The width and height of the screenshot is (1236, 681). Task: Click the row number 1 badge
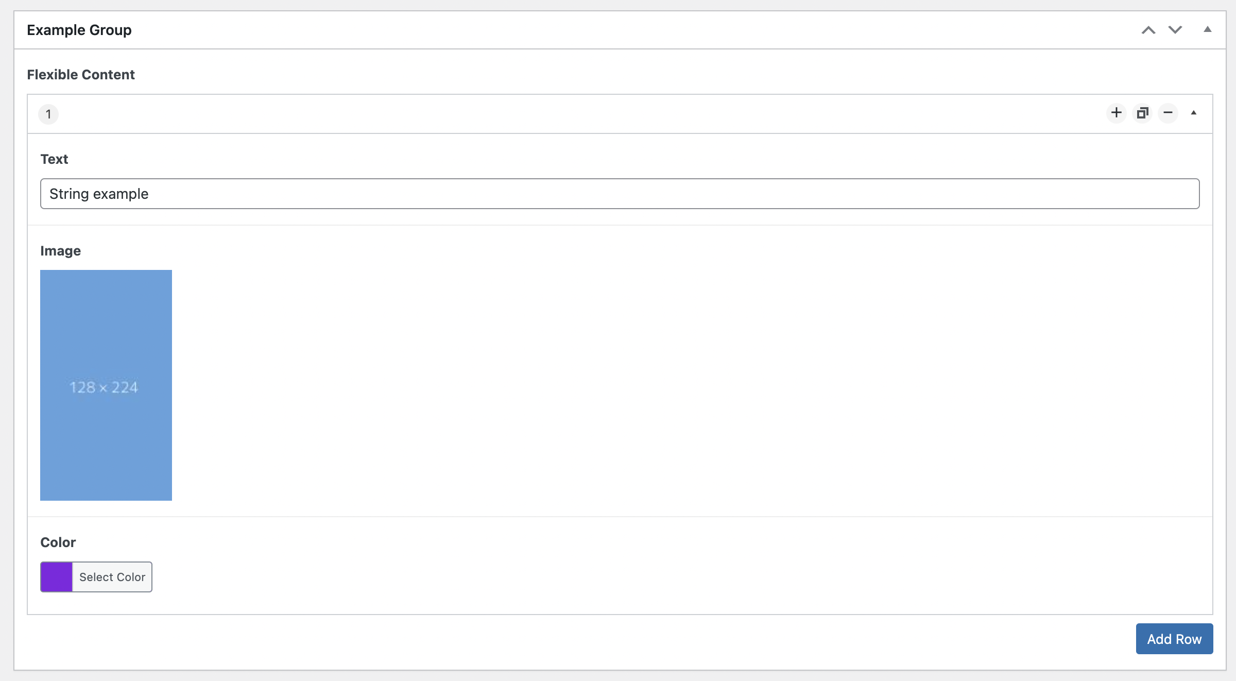click(x=48, y=114)
